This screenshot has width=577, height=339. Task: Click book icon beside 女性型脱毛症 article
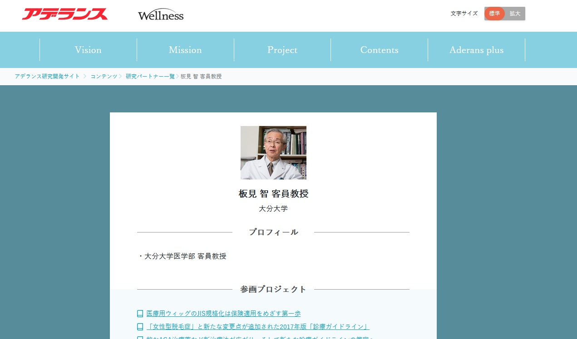click(140, 327)
